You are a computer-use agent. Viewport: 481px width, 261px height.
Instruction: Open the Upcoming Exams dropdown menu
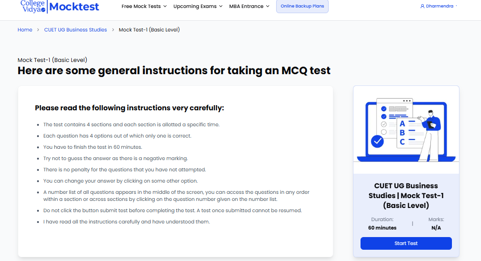point(197,7)
